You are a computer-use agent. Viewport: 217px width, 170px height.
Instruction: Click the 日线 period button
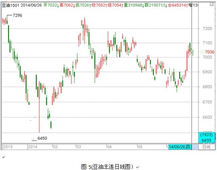[x=207, y=147]
